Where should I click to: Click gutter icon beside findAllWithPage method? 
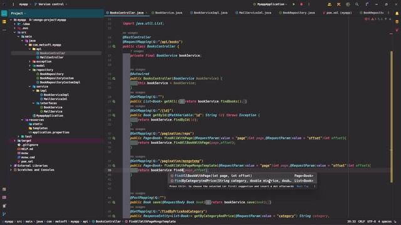point(114,138)
